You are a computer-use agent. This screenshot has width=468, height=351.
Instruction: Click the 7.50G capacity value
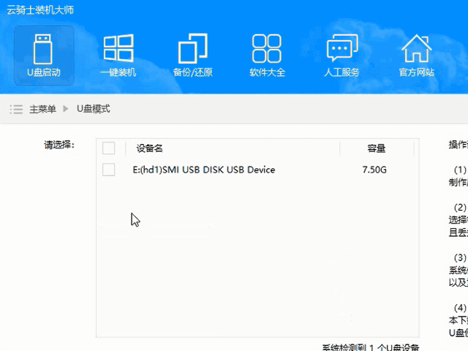coord(374,170)
